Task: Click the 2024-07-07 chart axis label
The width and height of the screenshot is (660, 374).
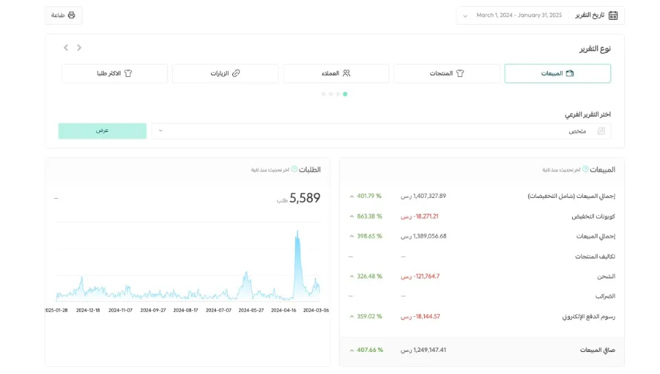Action: 219,310
